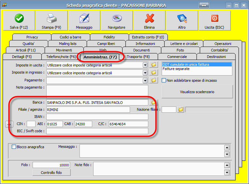The height and width of the screenshot is (184, 249).
Task: Open the Articoli (F11) tab
Action: point(26,50)
